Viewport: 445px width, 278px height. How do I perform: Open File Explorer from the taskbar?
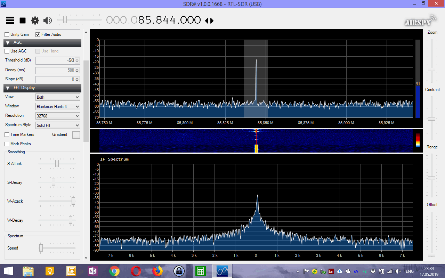coord(28,271)
